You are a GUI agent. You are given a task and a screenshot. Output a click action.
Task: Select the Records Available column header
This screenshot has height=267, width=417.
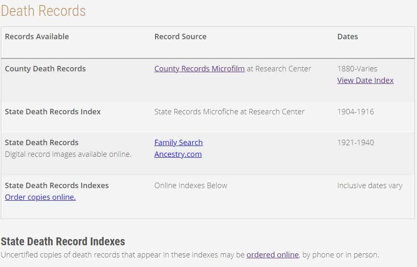click(37, 36)
